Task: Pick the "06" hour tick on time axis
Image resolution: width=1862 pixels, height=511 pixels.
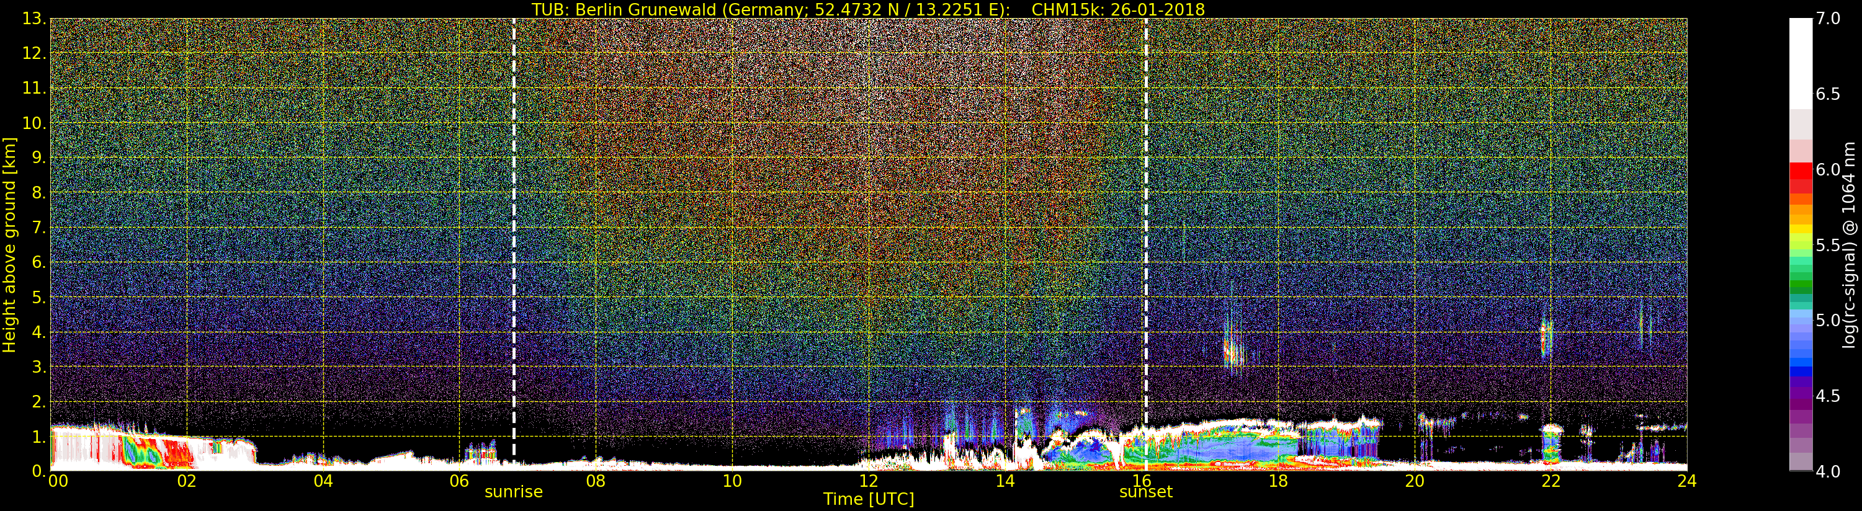Action: click(459, 481)
